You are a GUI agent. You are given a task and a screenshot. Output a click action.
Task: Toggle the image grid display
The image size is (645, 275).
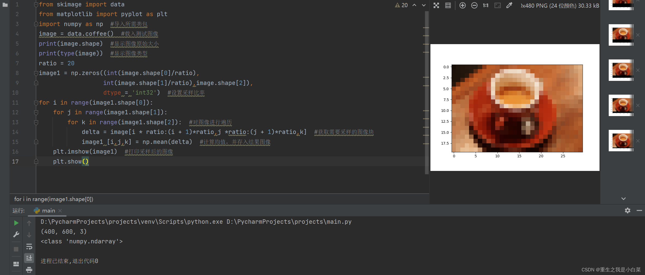coord(448,5)
